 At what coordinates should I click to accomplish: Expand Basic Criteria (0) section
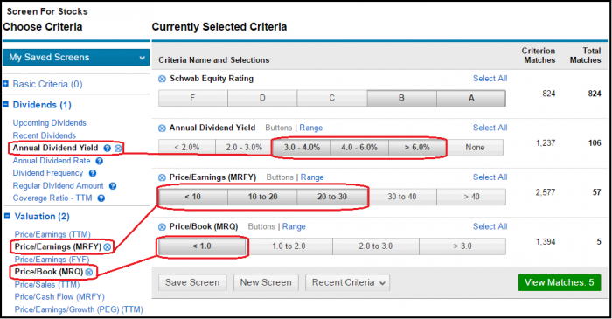tap(5, 83)
